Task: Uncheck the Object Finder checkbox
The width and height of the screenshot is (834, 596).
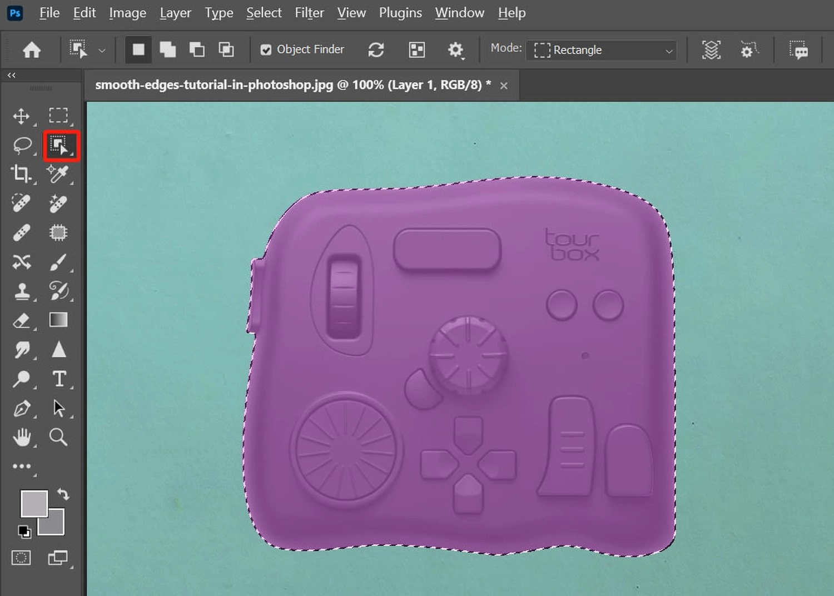Action: click(x=266, y=50)
